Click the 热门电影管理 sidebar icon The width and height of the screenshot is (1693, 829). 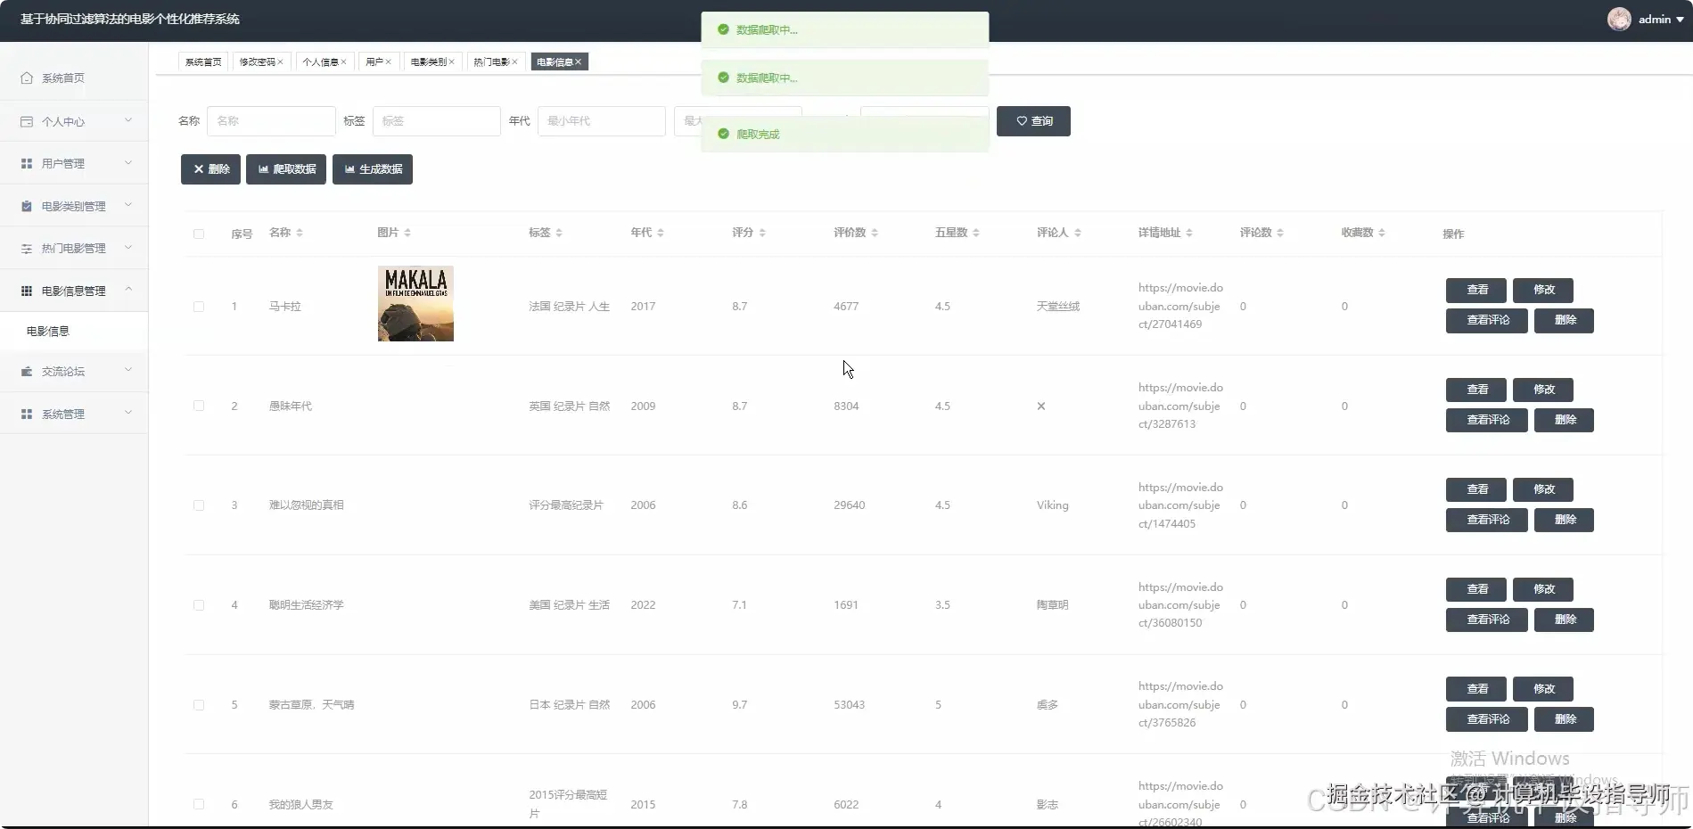[x=27, y=249]
